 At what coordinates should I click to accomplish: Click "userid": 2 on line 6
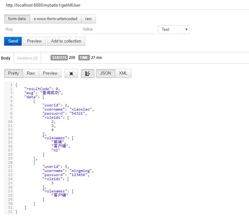coord(56,105)
